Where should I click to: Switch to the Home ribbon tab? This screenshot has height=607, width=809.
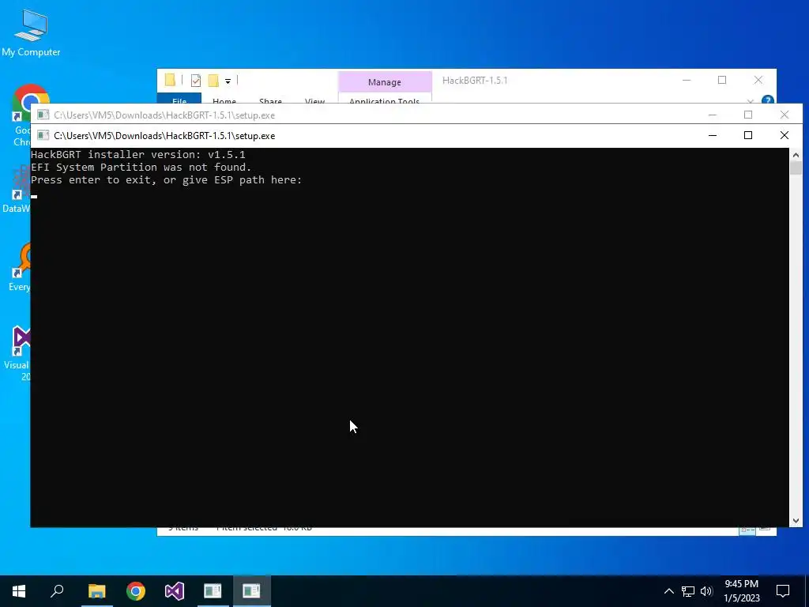click(x=224, y=100)
